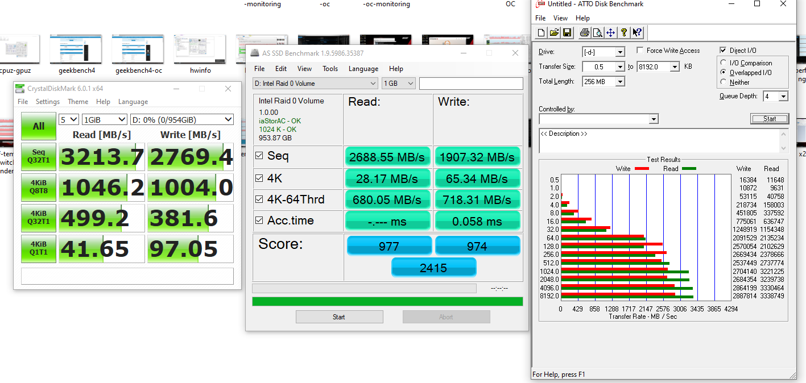This screenshot has height=383, width=806.
Task: Click AS SSD total score 2415
Action: [433, 268]
